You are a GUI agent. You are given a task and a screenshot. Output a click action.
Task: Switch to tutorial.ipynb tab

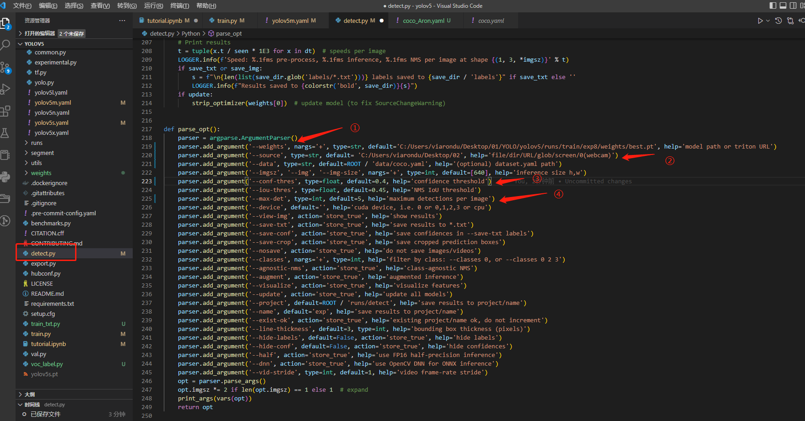point(168,21)
